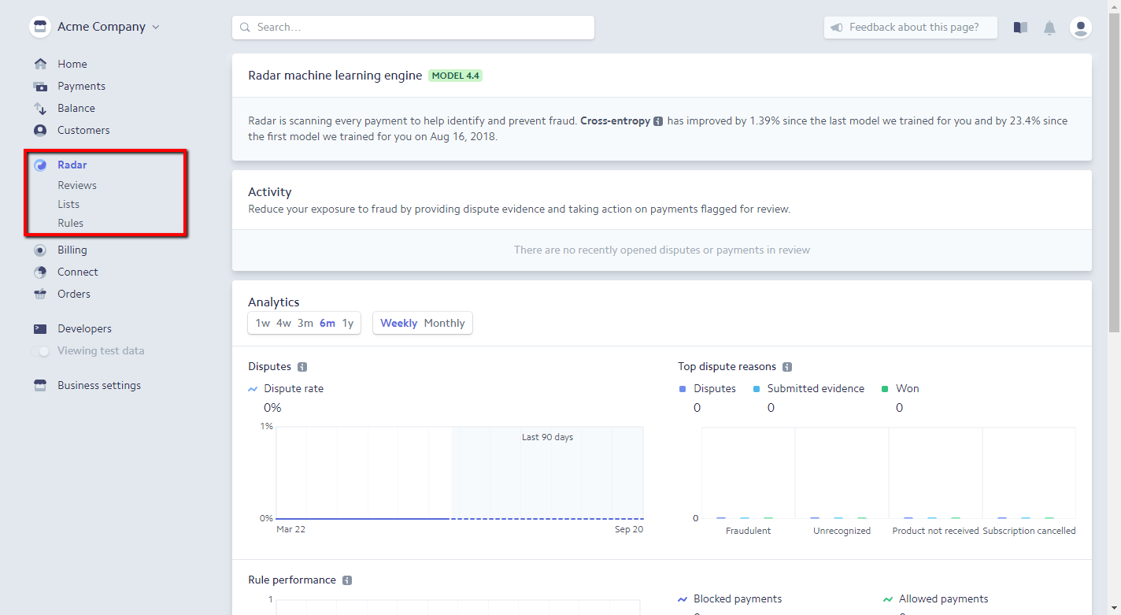Click the Subscription cancelled label

pos(1029,531)
